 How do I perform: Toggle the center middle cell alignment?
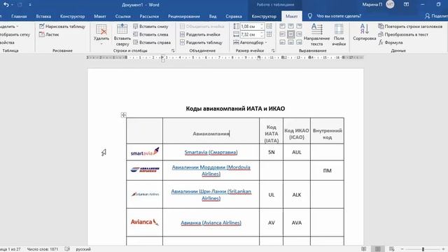point(291,34)
